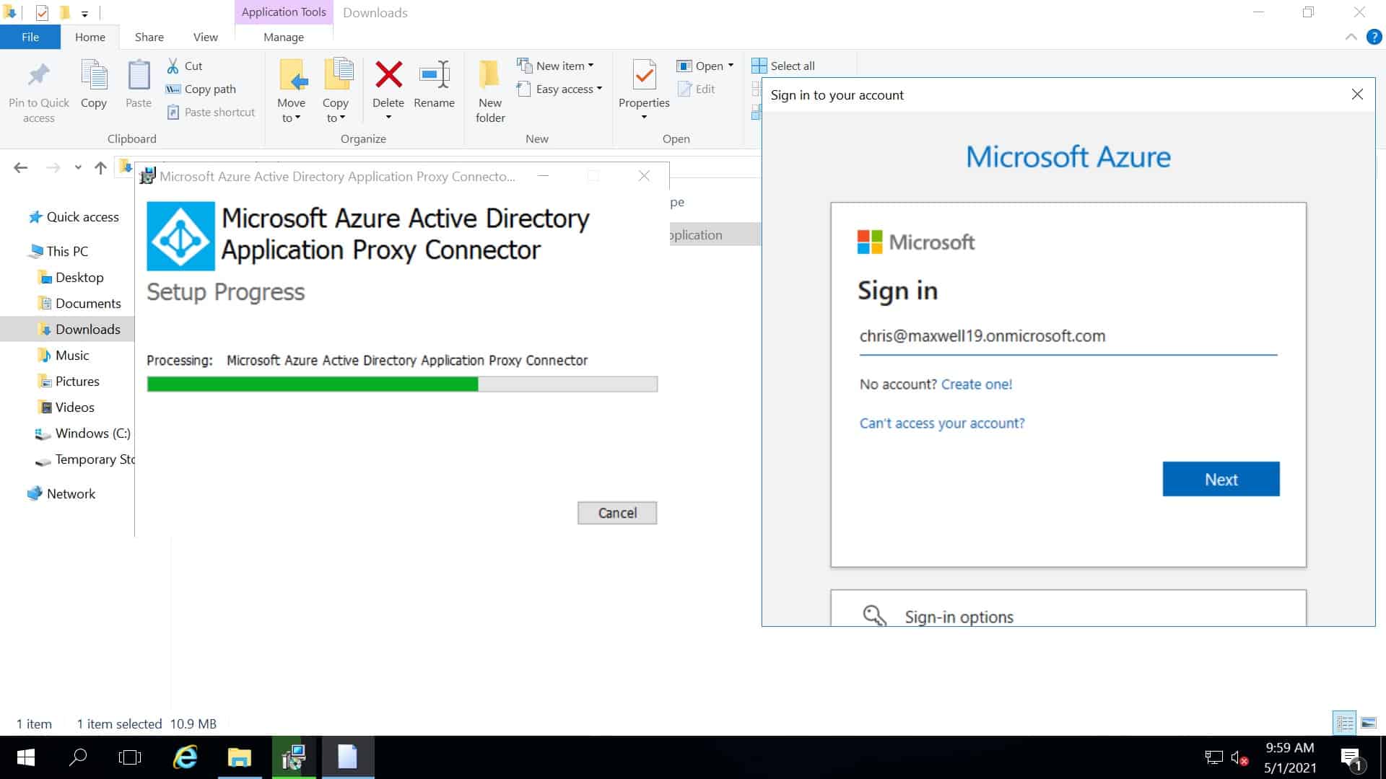
Task: Click the red Delete icon
Action: 388,74
